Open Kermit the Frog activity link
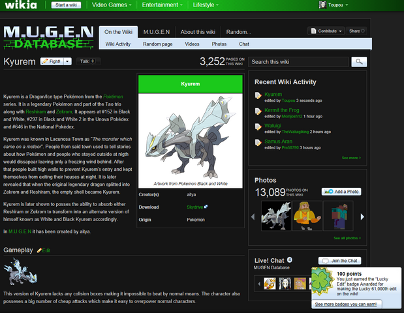Image resolution: width=404 pixels, height=313 pixels. [x=281, y=110]
